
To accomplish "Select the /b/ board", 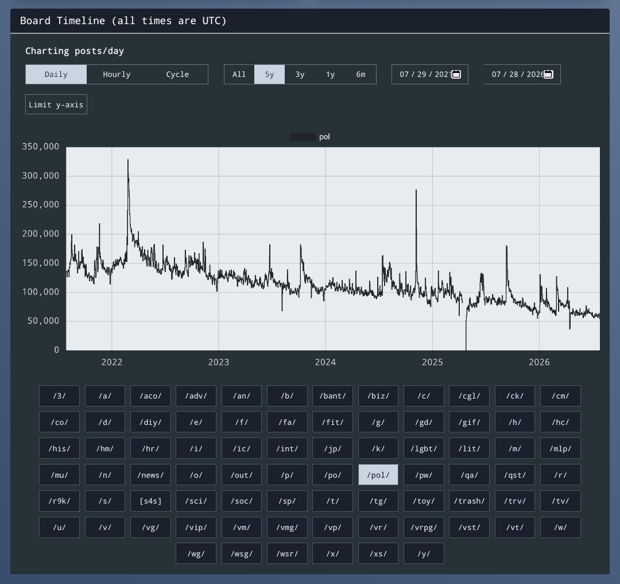I will tap(287, 396).
